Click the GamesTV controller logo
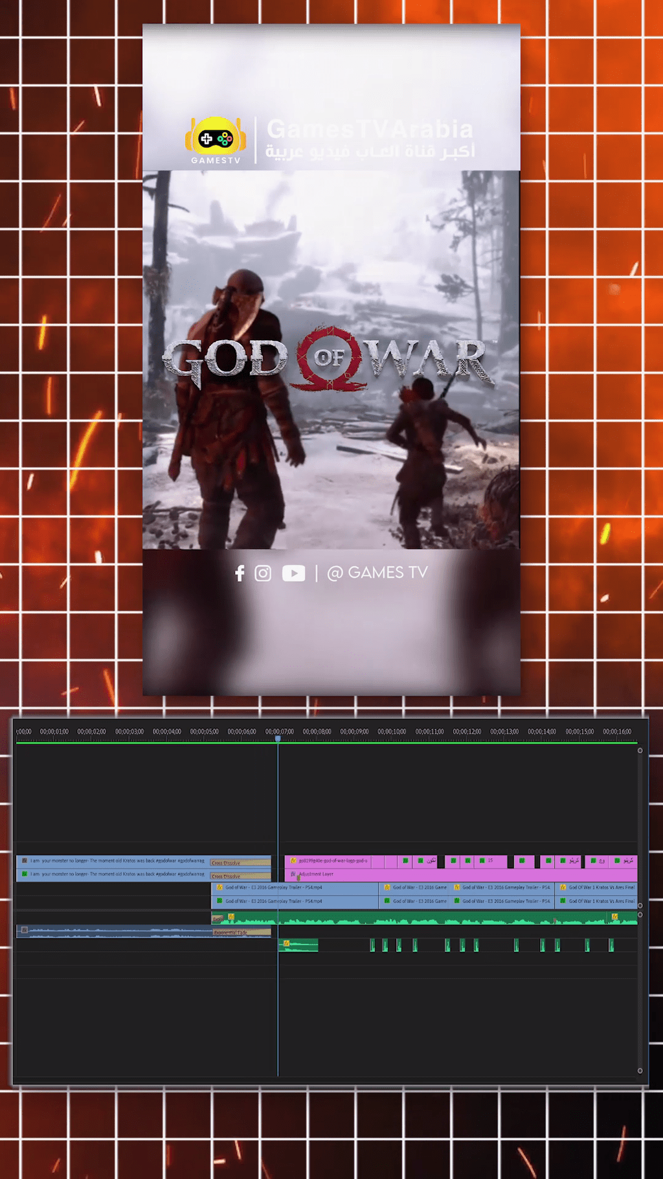 click(216, 141)
